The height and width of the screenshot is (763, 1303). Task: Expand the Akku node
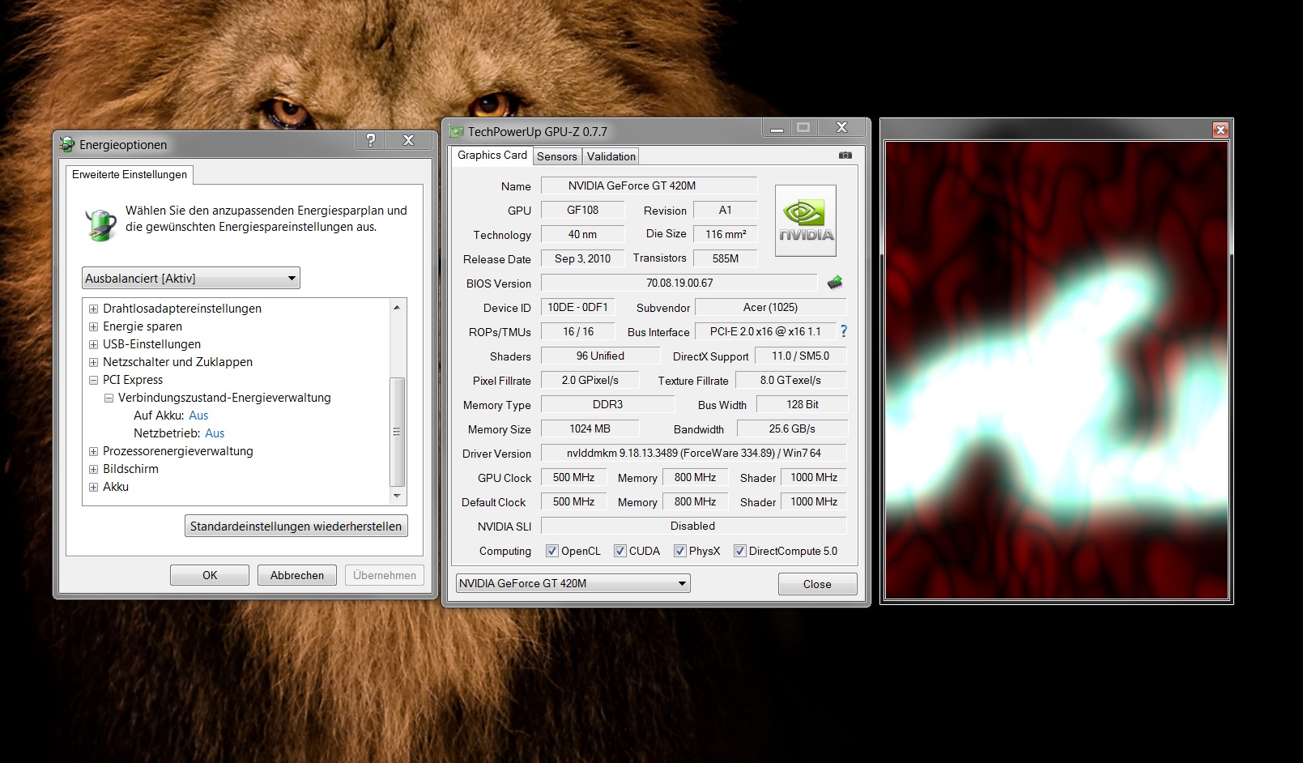pyautogui.click(x=93, y=487)
